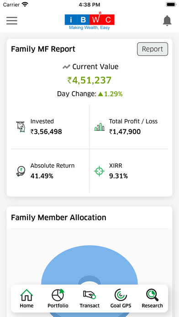179x317 pixels.
Task: Open the Report button
Action: click(153, 49)
